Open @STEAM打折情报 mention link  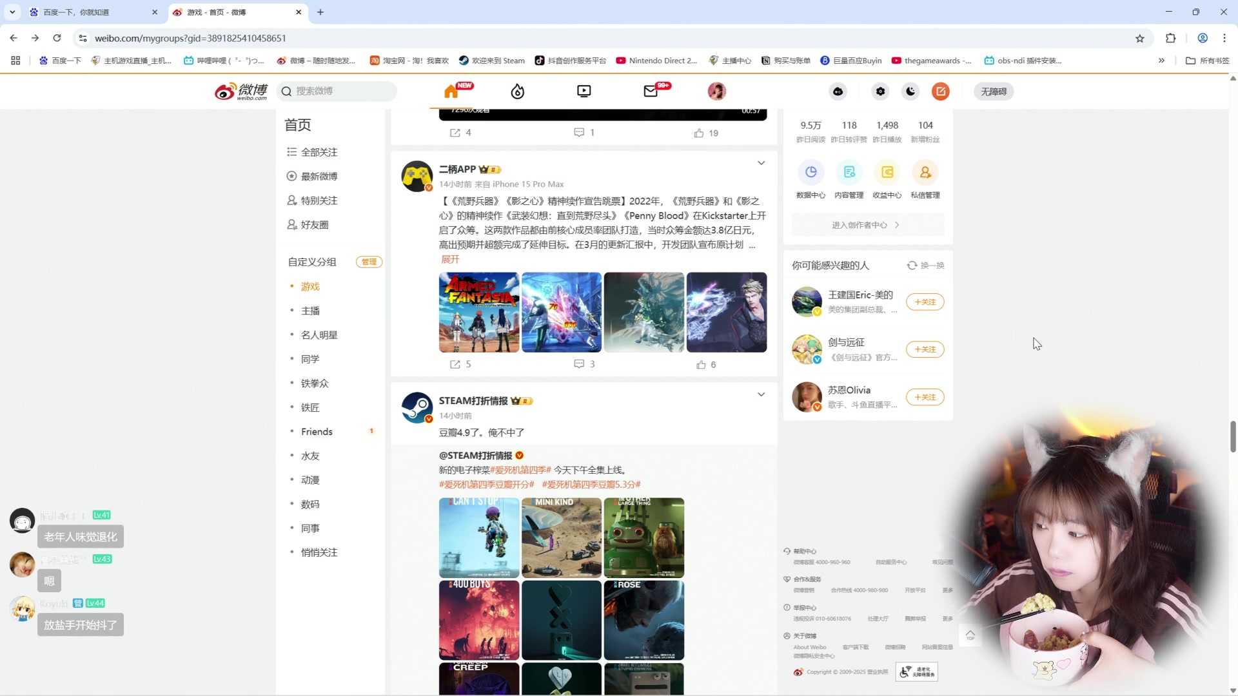point(476,456)
